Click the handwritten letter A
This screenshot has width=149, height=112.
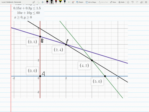pyautogui.click(x=43, y=74)
